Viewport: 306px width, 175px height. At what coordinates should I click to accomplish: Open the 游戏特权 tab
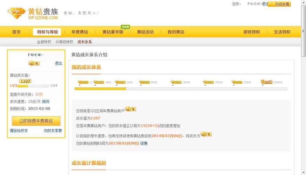coord(252,32)
